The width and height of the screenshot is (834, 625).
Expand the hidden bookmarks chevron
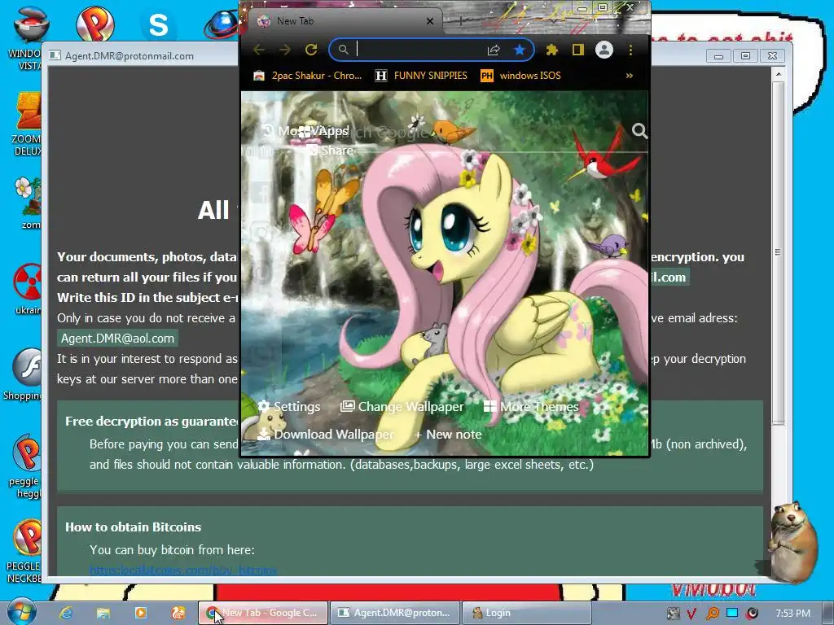click(x=630, y=76)
